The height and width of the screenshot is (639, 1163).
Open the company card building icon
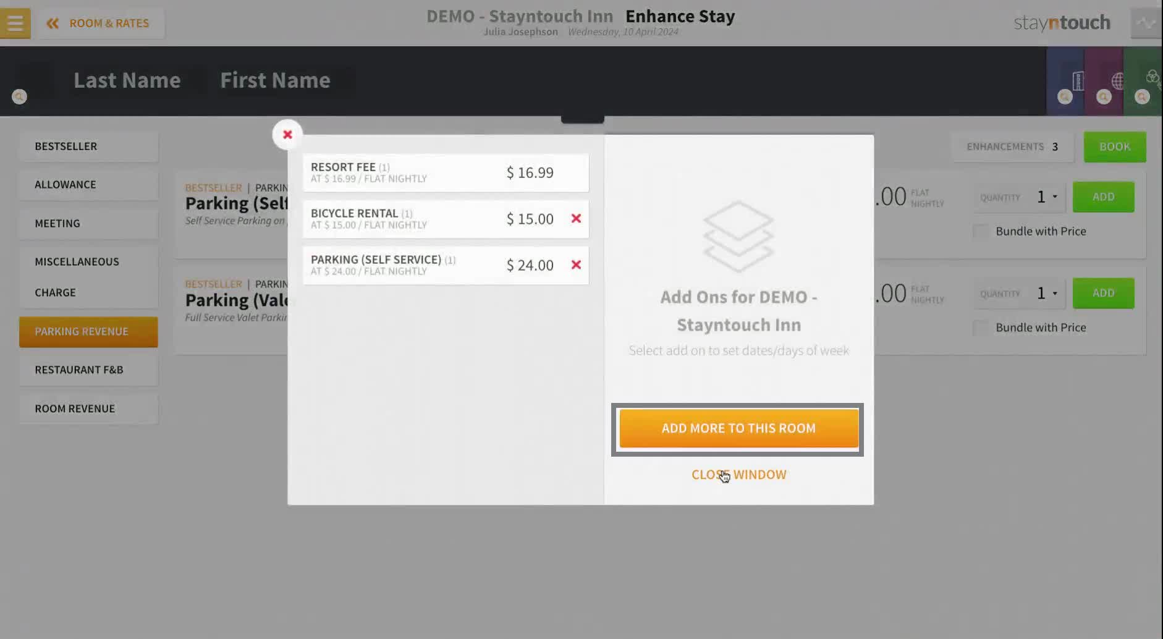click(x=1078, y=80)
